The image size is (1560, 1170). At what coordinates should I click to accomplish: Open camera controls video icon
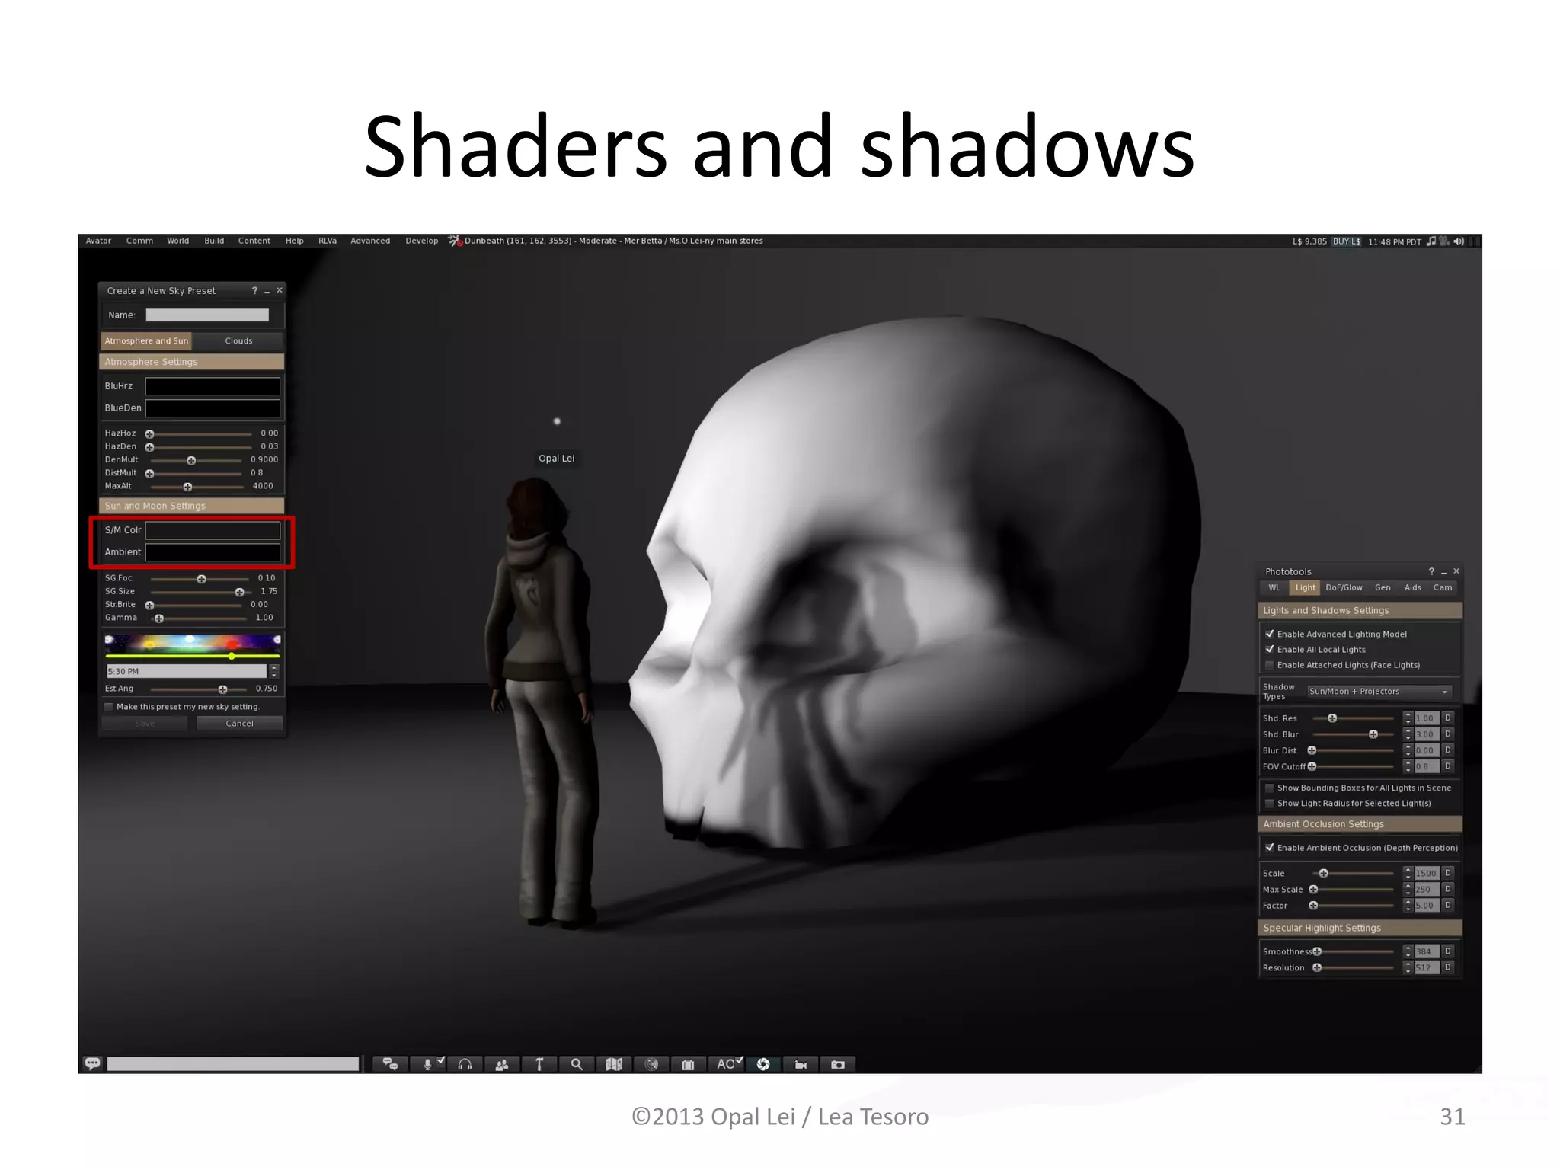tap(801, 1064)
